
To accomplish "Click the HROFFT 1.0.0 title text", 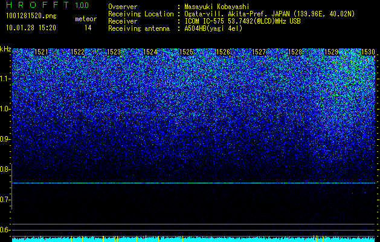I will pyautogui.click(x=47, y=5).
